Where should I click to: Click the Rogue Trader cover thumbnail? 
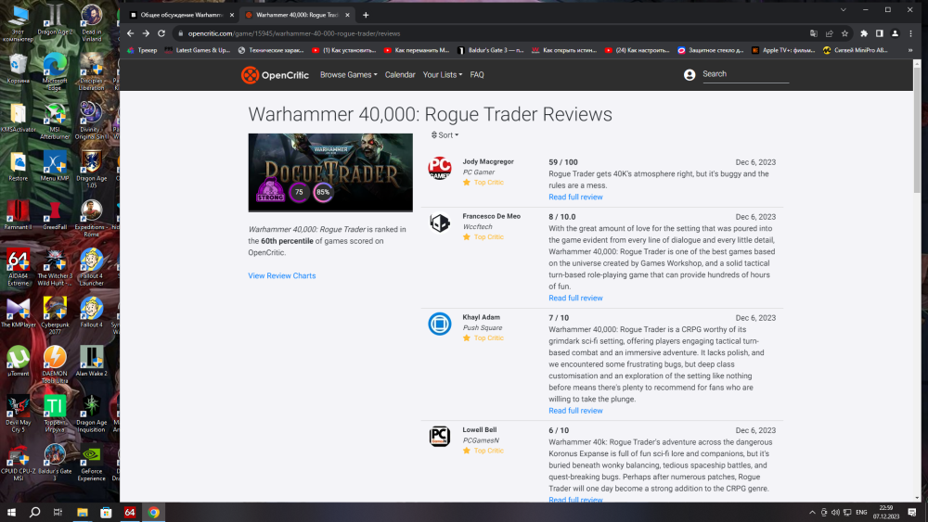330,172
